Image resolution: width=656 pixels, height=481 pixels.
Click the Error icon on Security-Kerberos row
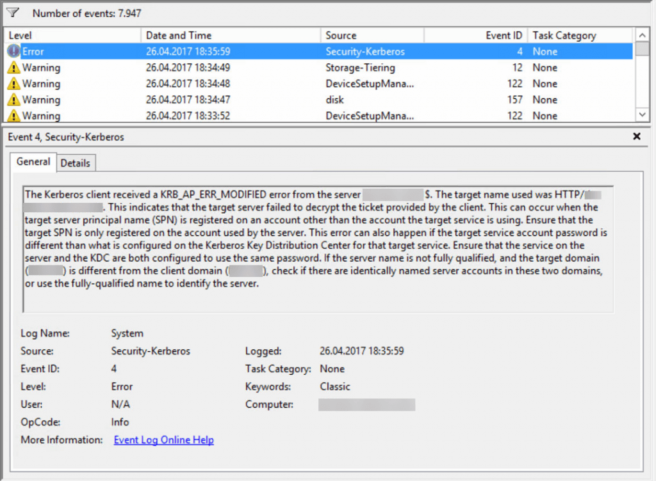pos(13,52)
